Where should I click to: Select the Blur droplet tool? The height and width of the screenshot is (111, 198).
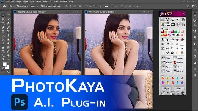click(8, 43)
